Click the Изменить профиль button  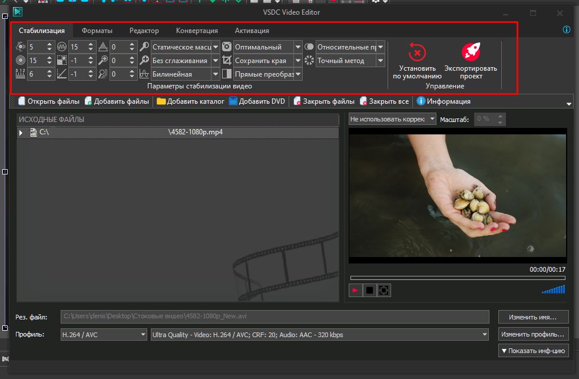coord(533,334)
